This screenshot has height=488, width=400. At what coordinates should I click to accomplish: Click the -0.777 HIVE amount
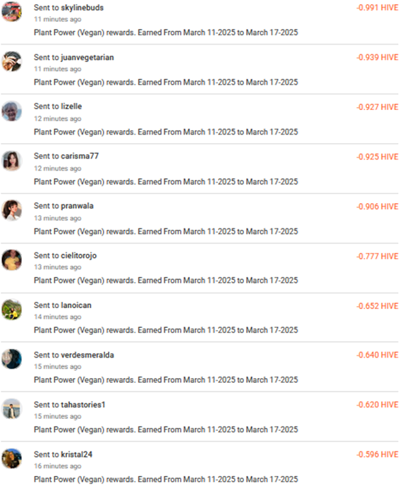pyautogui.click(x=377, y=257)
